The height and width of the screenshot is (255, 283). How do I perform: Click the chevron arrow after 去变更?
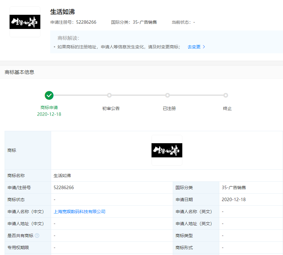204,47
